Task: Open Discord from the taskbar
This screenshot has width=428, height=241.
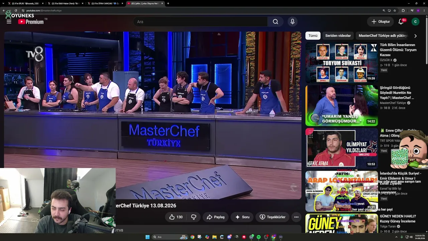Action: click(x=229, y=237)
